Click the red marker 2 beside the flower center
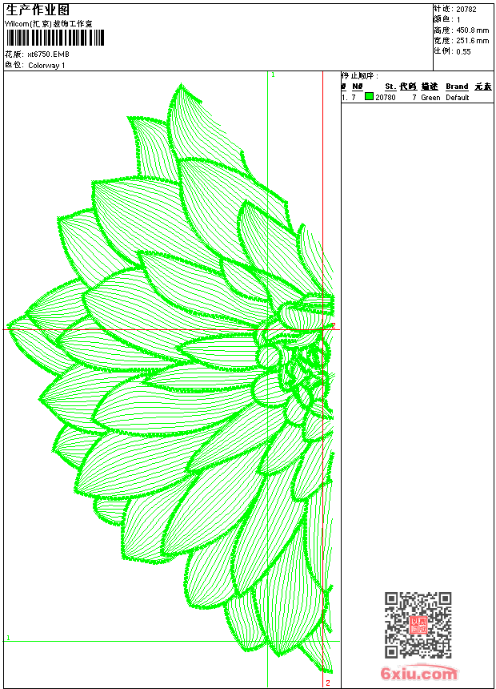The image size is (496, 689). [x=333, y=325]
